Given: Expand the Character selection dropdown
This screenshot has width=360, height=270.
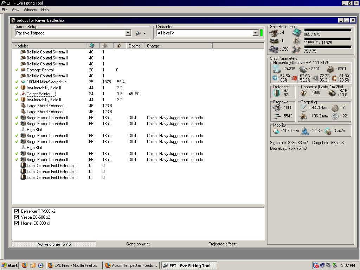Looking at the screenshot, I should [256, 33].
